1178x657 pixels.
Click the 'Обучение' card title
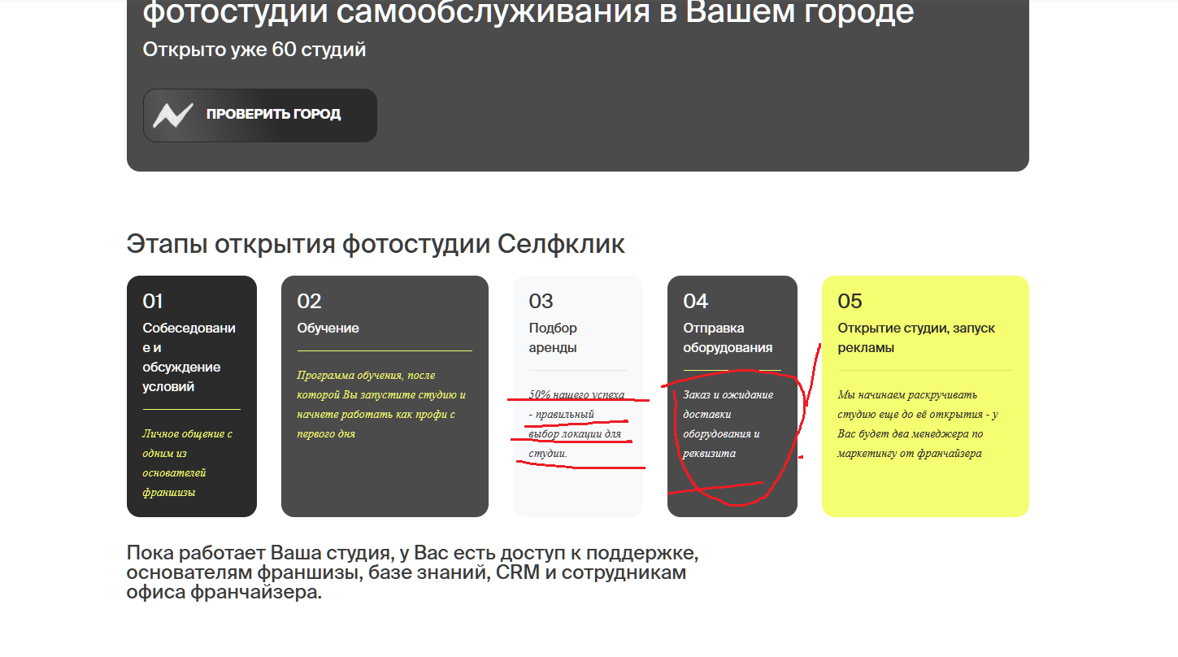(x=328, y=328)
